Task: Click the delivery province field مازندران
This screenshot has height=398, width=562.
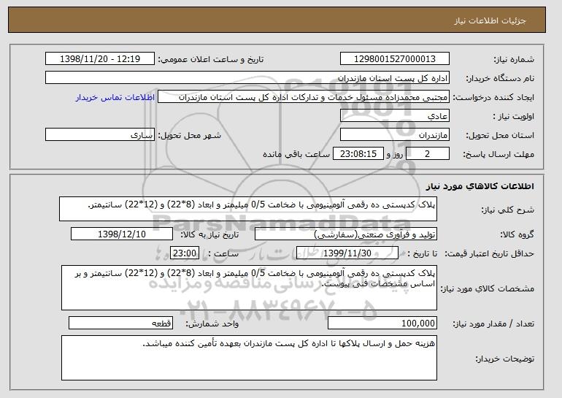Action: pyautogui.click(x=395, y=135)
